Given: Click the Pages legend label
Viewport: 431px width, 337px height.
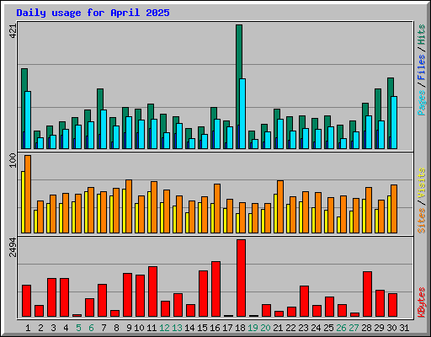Looking at the screenshot, I should click(x=421, y=103).
